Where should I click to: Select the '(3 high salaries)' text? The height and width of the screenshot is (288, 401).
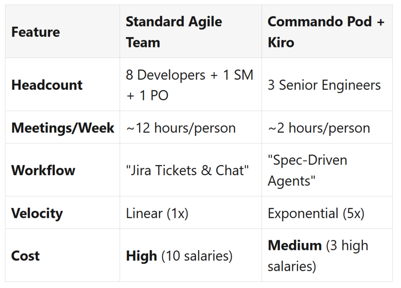click(346, 246)
